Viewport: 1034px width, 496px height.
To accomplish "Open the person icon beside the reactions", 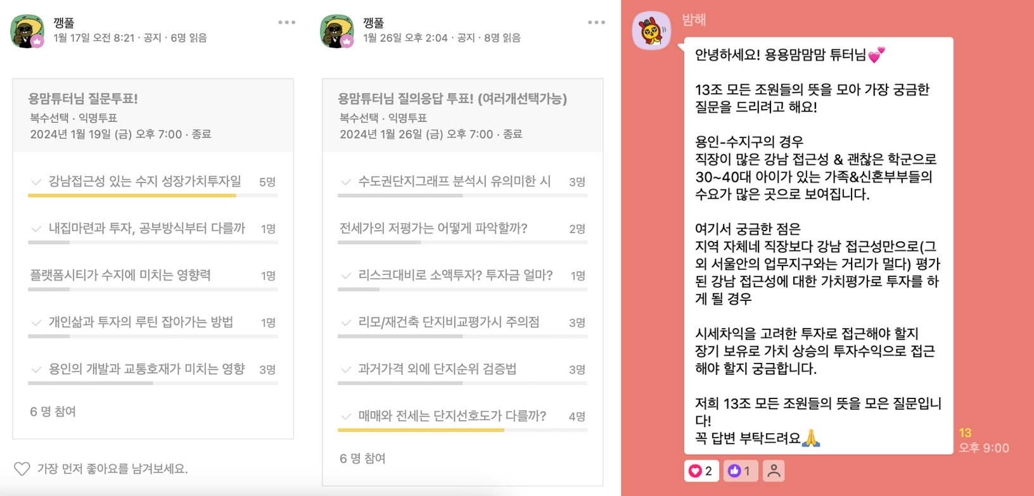I will point(774,471).
